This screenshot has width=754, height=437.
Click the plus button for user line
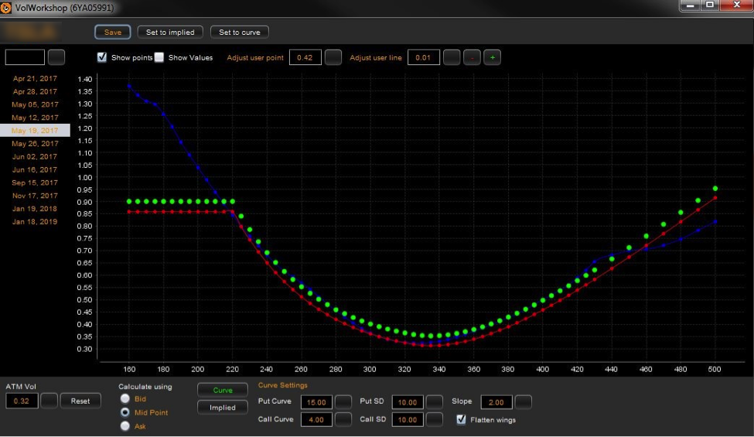pos(492,57)
